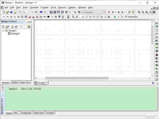
Task: Click the New file icon in main toolbar
Action: click(x=3, y=12)
